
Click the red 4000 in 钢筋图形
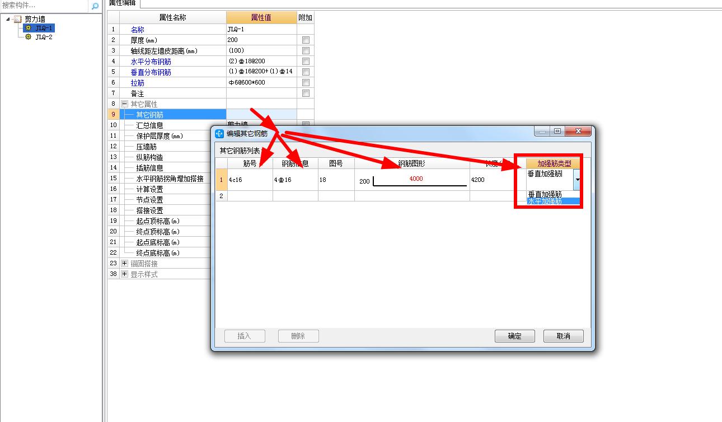[x=416, y=179]
